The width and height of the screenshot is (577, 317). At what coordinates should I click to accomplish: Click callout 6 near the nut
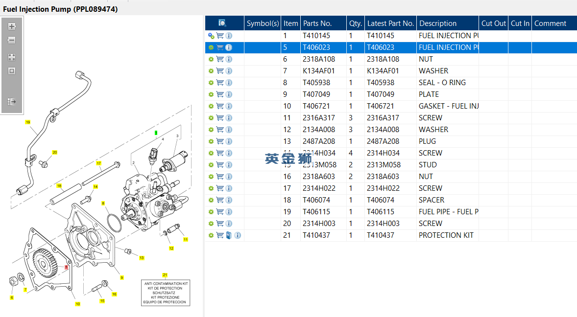[x=12, y=297]
